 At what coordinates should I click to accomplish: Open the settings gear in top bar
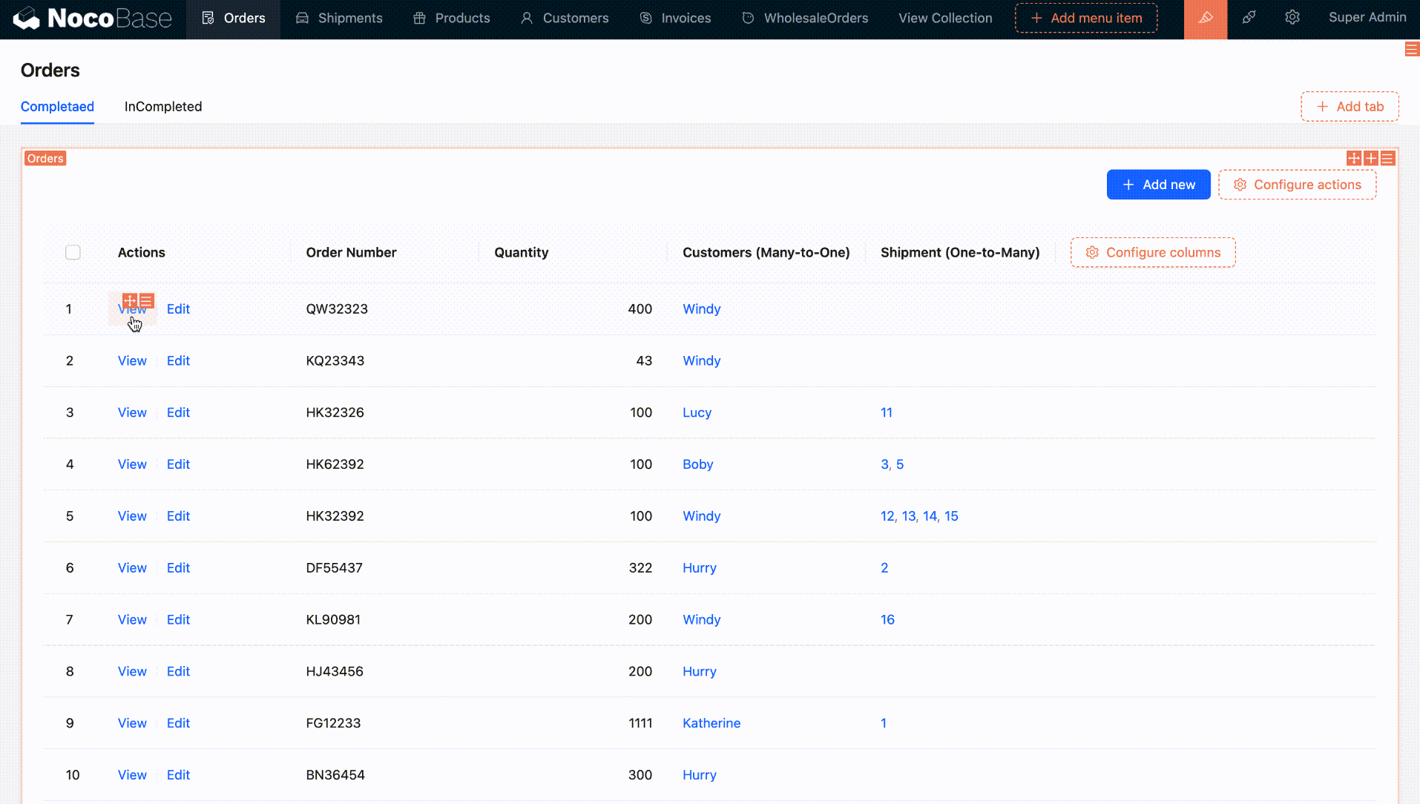pos(1292,18)
